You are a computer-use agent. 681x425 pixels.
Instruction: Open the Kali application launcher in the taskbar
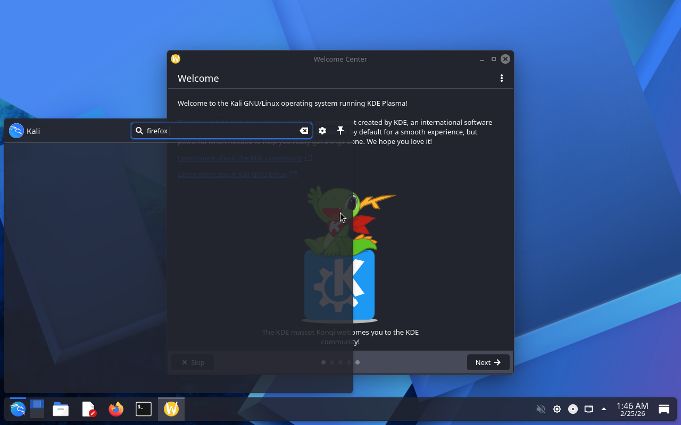tap(18, 409)
